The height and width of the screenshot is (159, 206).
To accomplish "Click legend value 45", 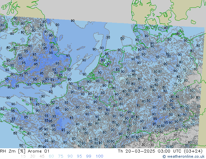I will 42,156.
